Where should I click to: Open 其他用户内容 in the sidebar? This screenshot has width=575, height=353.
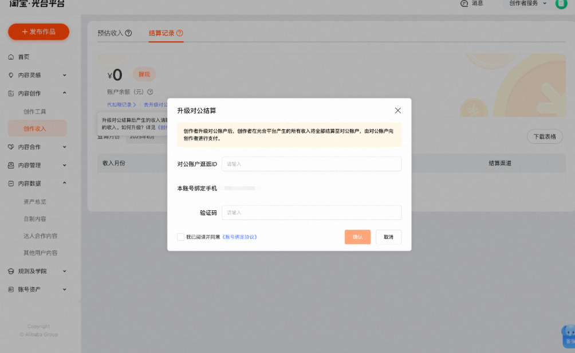pyautogui.click(x=40, y=253)
